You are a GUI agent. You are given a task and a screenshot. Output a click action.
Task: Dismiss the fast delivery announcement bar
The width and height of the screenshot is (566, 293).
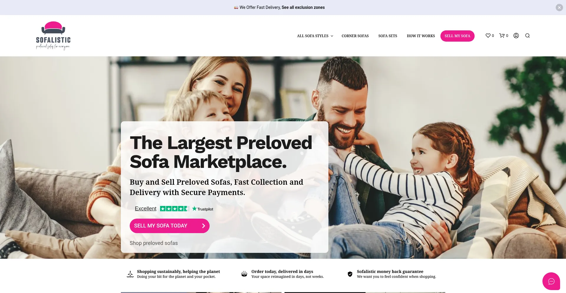coord(559,7)
